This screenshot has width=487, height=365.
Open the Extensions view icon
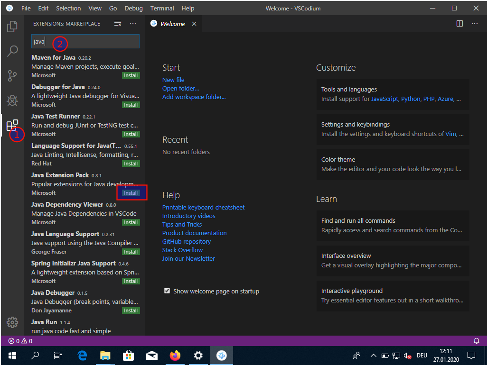(x=12, y=125)
